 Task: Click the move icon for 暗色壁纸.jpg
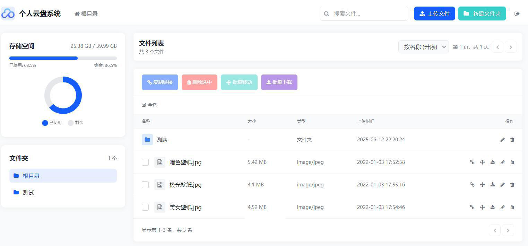click(x=482, y=162)
